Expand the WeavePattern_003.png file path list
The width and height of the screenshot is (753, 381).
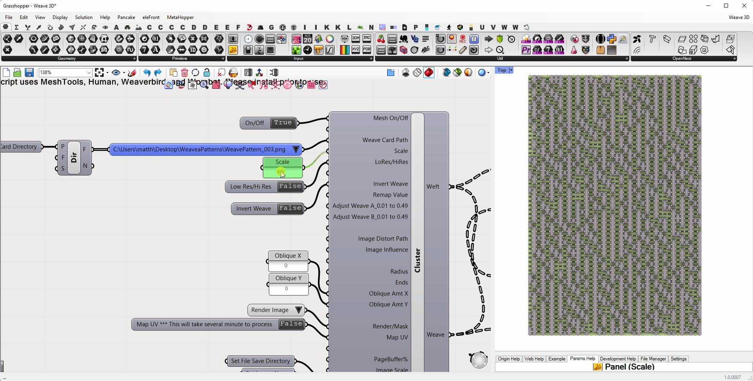tap(296, 149)
